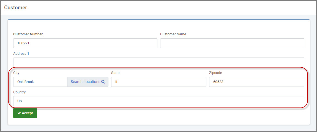
Task: Click the checkmark icon on Accept button
Action: coord(19,113)
